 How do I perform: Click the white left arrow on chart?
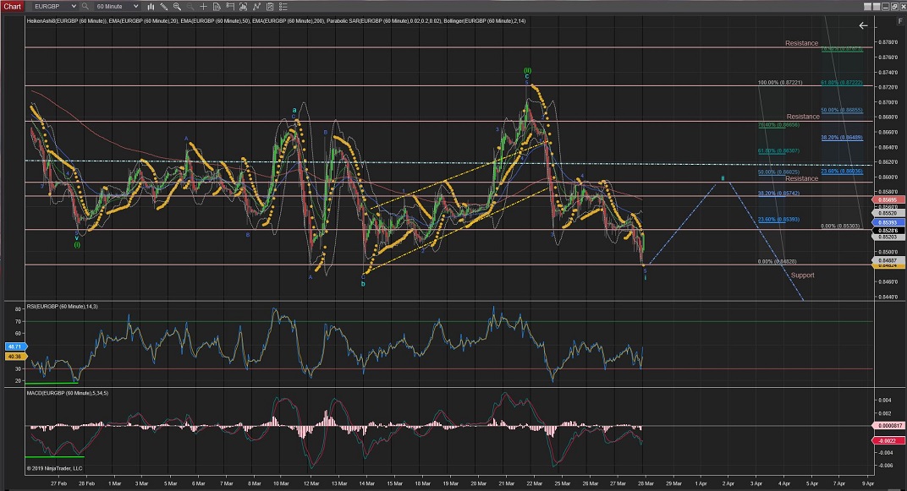(863, 26)
